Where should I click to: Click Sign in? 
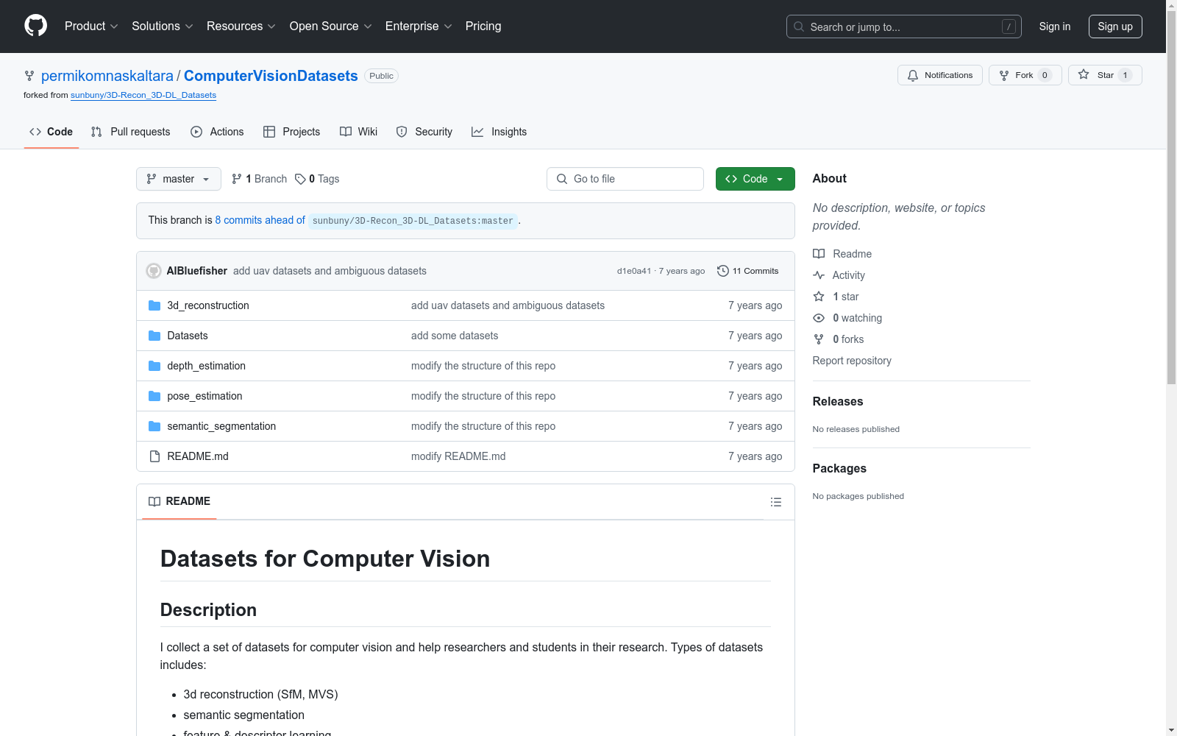(x=1054, y=26)
